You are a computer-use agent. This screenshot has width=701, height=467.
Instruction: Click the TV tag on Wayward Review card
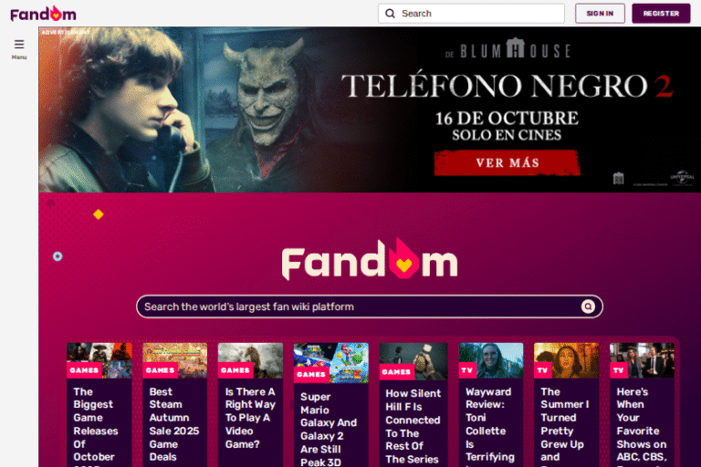pyautogui.click(x=467, y=370)
